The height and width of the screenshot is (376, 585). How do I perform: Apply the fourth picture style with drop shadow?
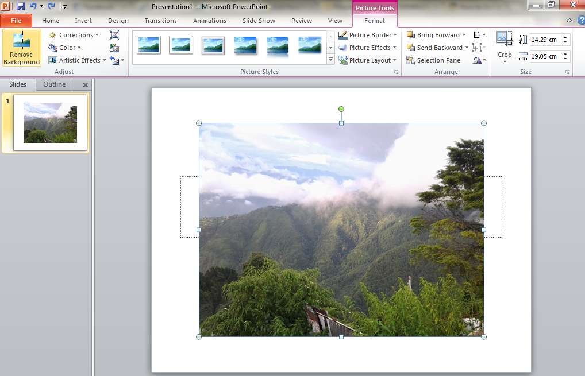point(245,45)
